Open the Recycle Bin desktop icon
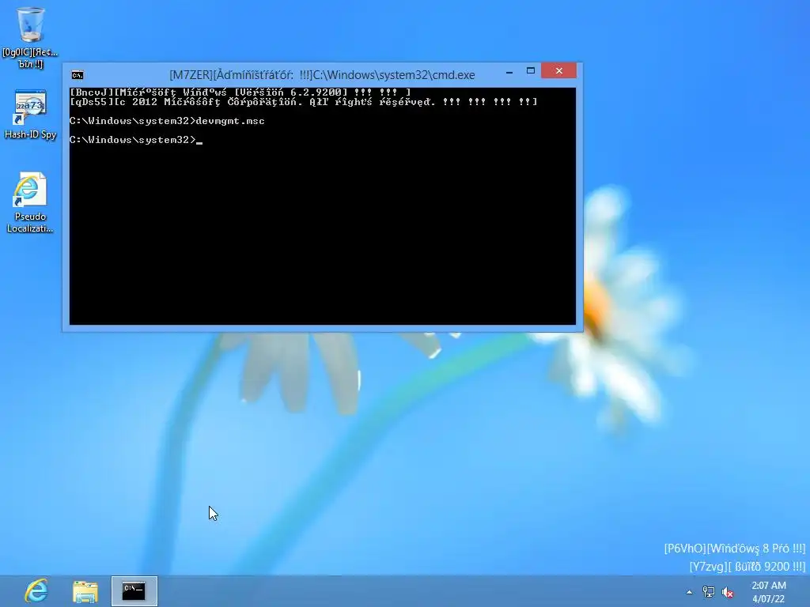This screenshot has height=607, width=810. 30,38
